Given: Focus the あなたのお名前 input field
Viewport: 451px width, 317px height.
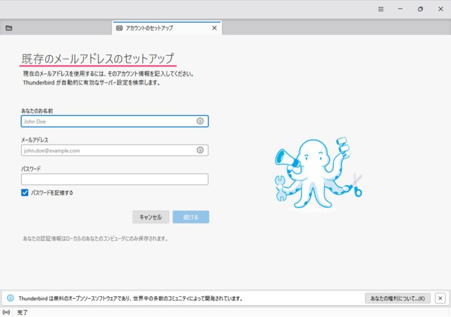Looking at the screenshot, I should [106, 121].
